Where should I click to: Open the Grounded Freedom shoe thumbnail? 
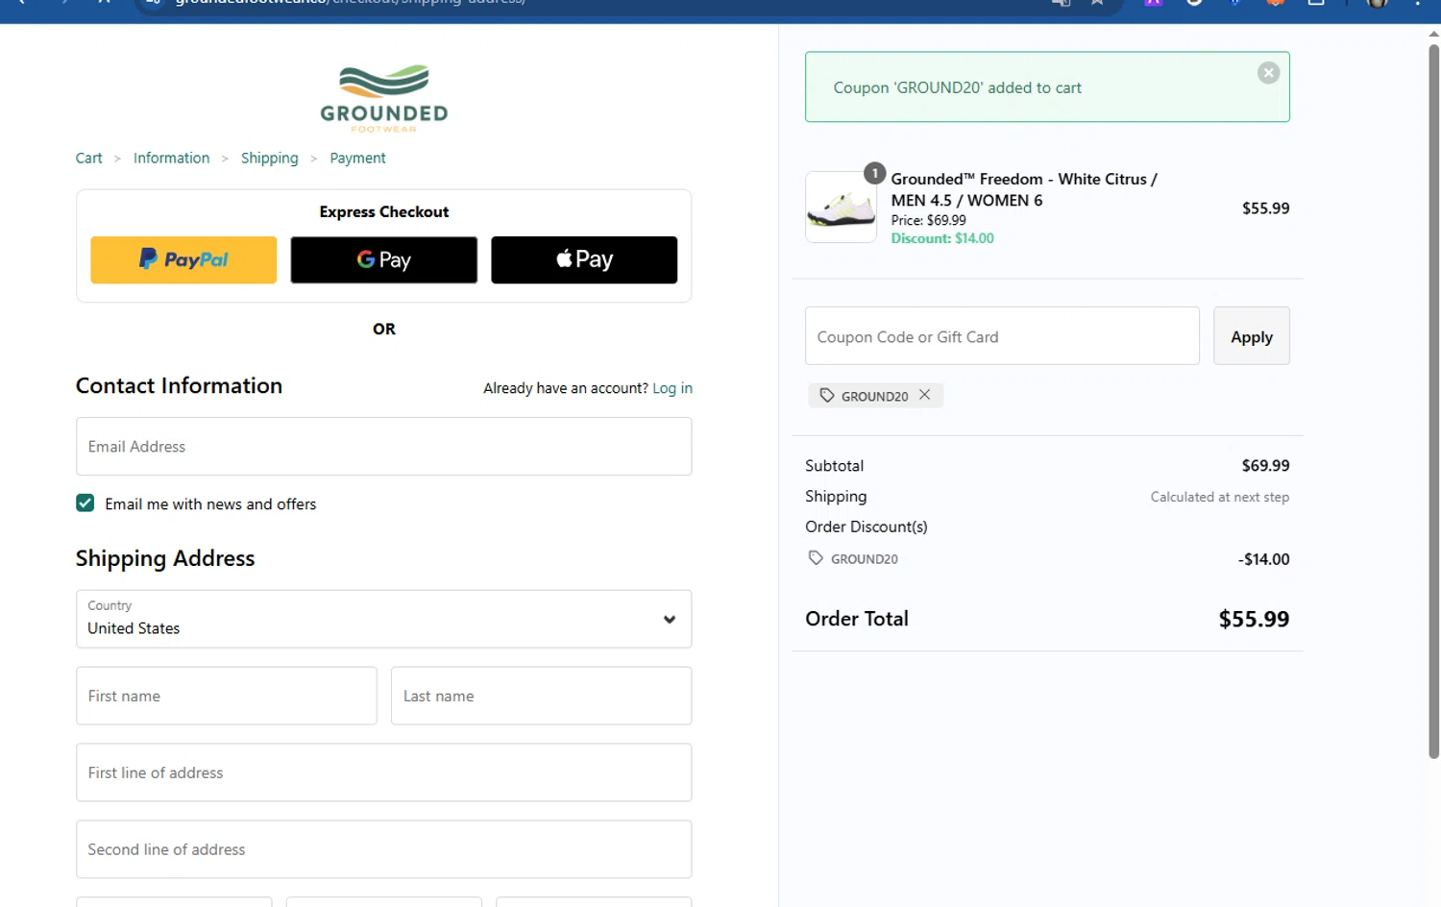point(841,208)
